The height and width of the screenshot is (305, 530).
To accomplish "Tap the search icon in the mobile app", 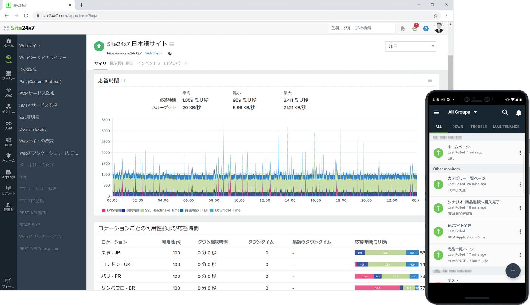I will click(505, 112).
